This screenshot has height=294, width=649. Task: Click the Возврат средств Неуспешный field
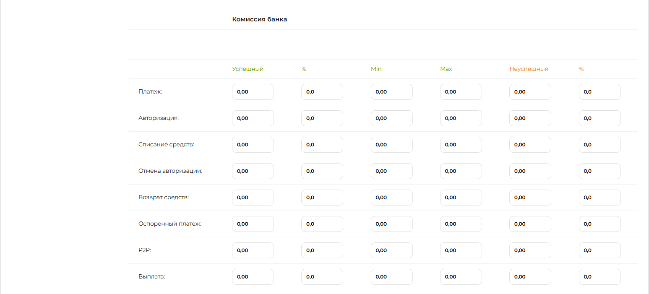(x=530, y=198)
